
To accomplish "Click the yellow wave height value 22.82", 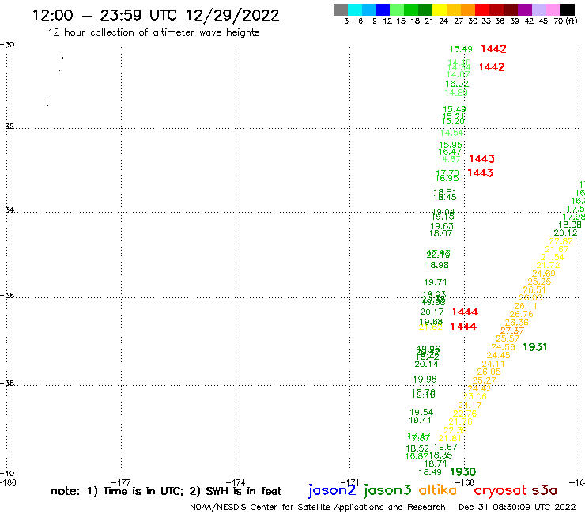I will point(560,241).
